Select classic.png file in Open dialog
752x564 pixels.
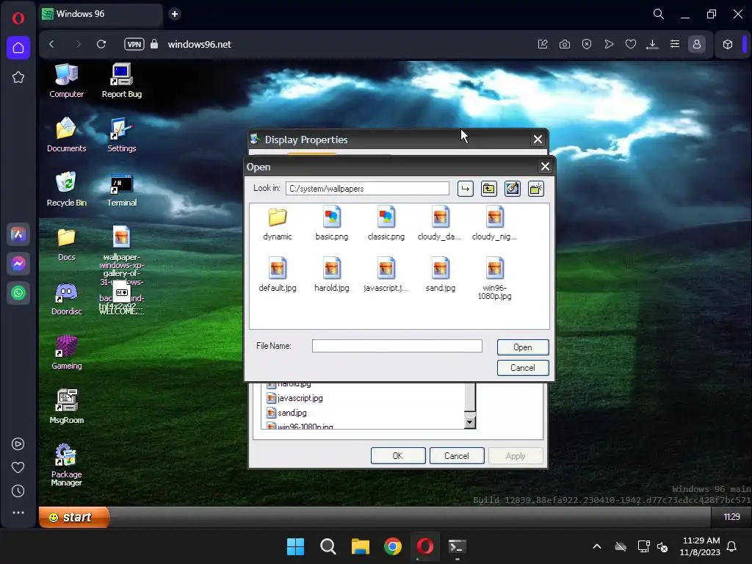[386, 223]
